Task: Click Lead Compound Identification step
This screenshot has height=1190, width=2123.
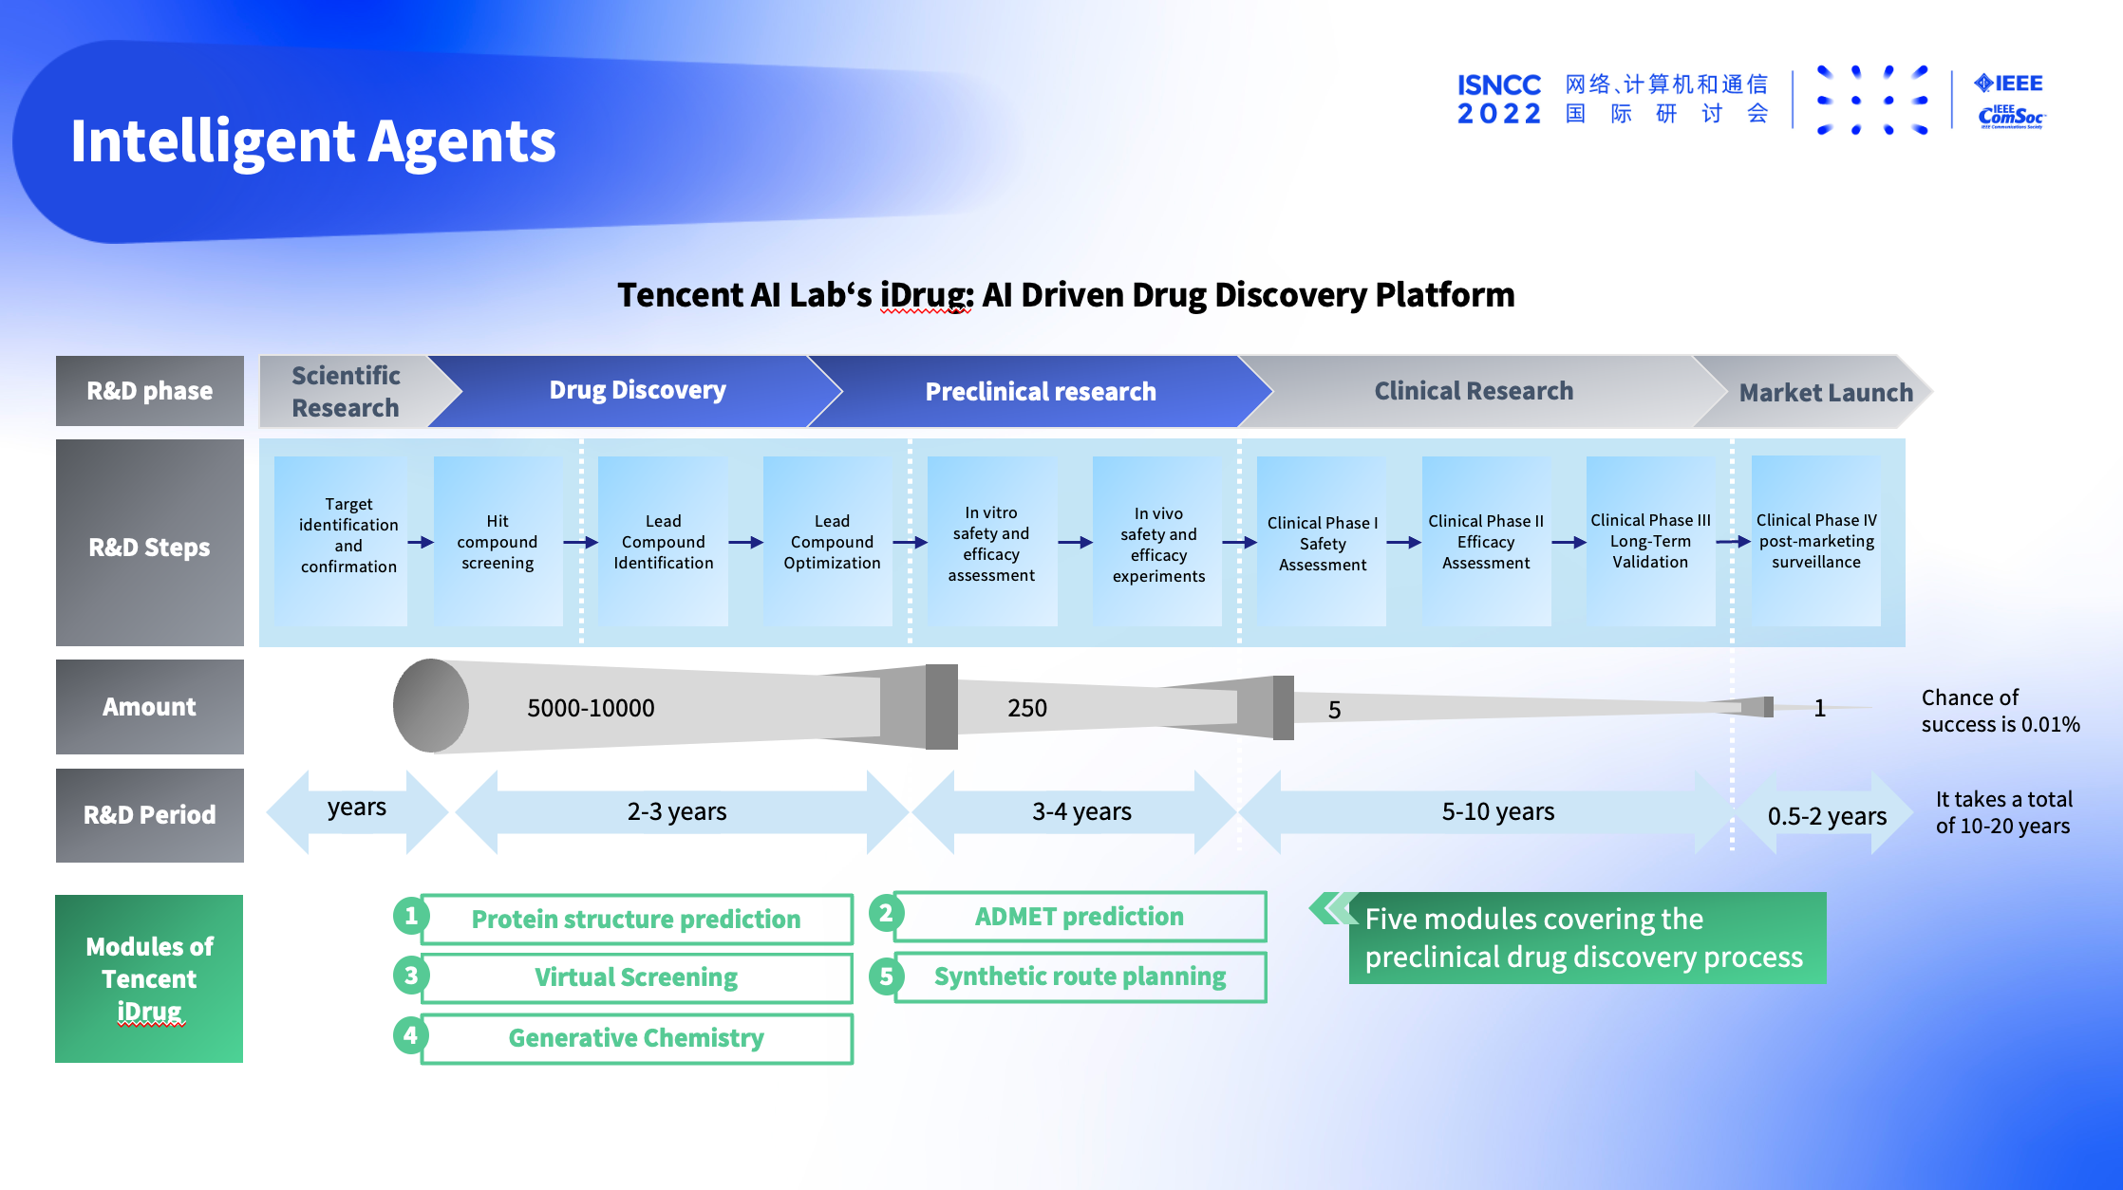Action: coord(664,541)
